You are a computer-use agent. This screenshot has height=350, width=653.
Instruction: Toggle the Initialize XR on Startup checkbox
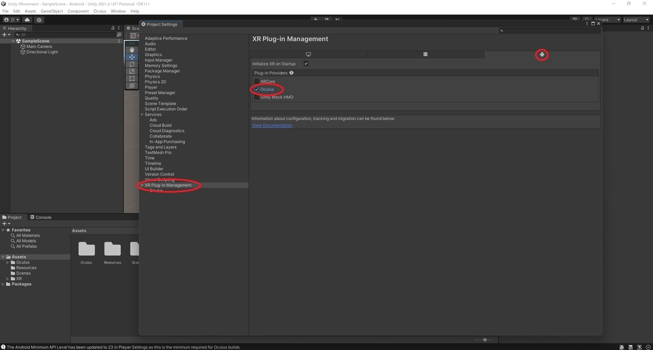[x=306, y=64]
